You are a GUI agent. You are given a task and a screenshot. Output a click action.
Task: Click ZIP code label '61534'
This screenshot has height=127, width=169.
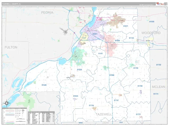(76, 96)
